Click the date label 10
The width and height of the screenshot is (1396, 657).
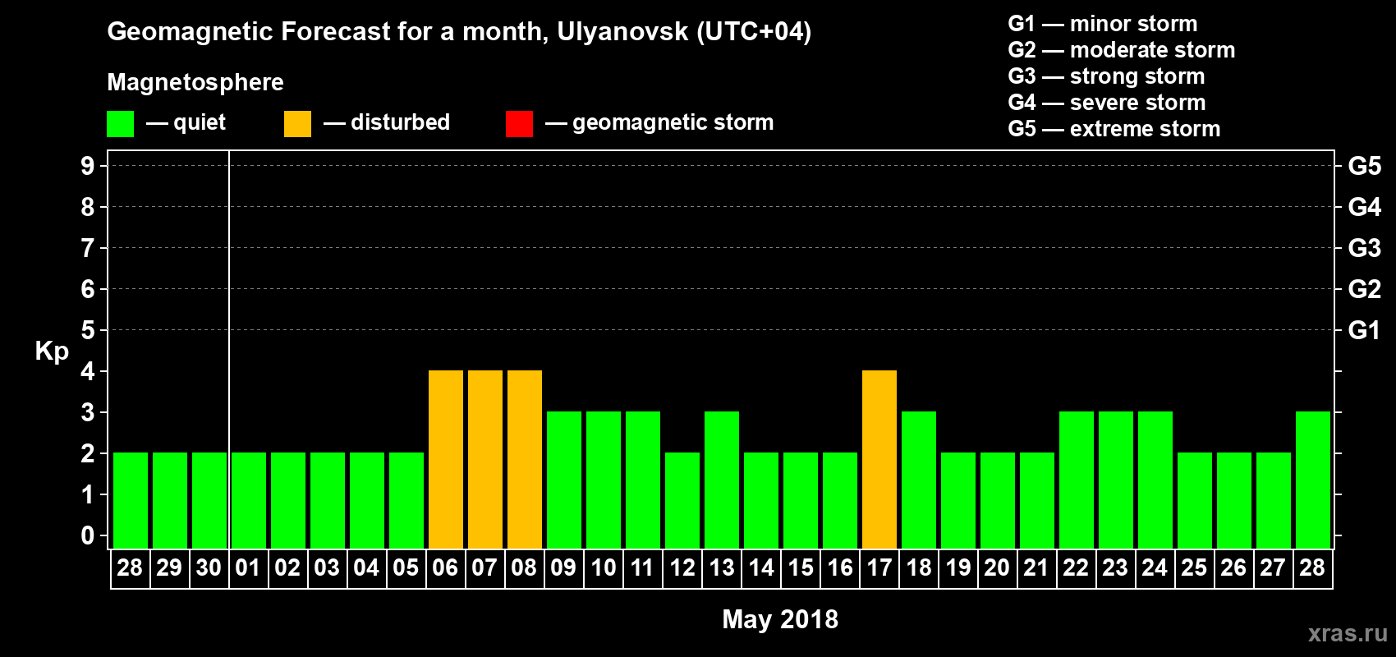tap(604, 568)
